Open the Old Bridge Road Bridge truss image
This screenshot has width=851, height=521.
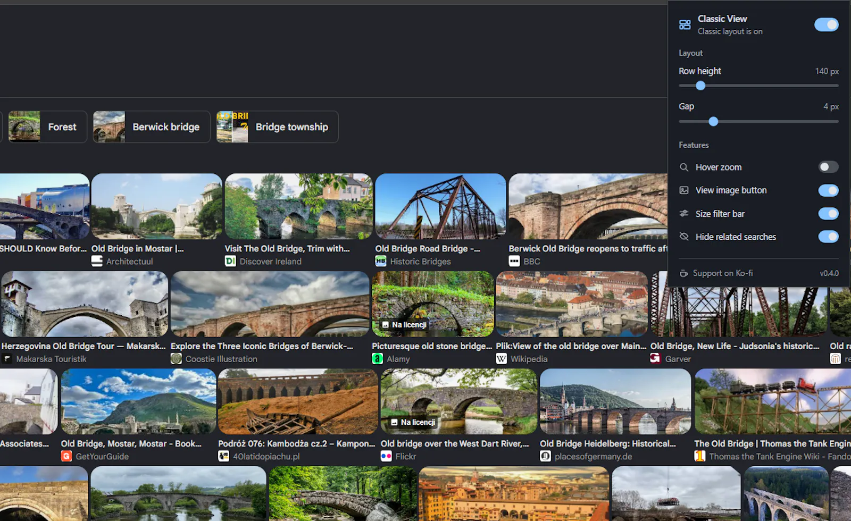click(x=440, y=206)
